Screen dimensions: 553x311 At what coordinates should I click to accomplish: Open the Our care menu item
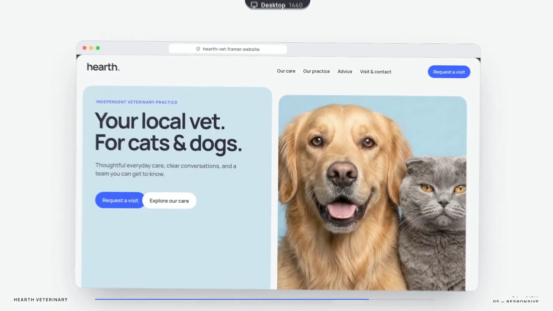[x=286, y=71]
